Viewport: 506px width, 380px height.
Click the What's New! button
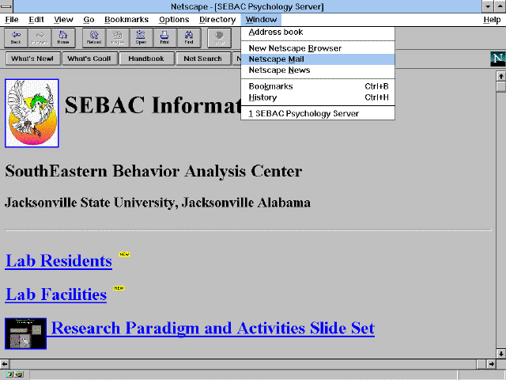tap(32, 59)
